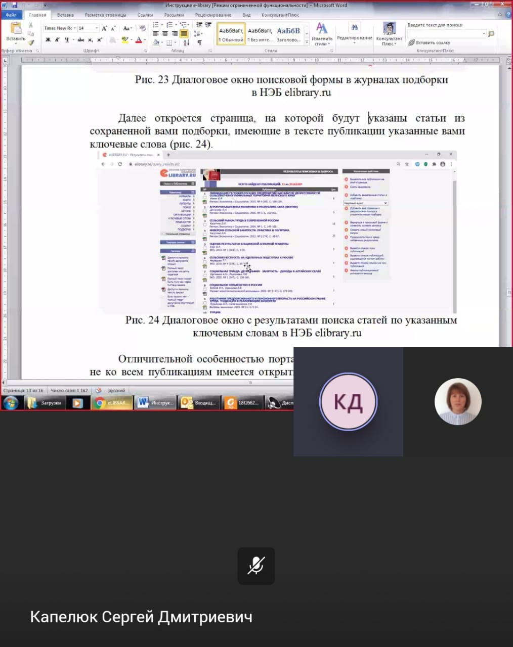
Task: Switch to the Ссылки ribbon tab
Action: pyautogui.click(x=145, y=15)
